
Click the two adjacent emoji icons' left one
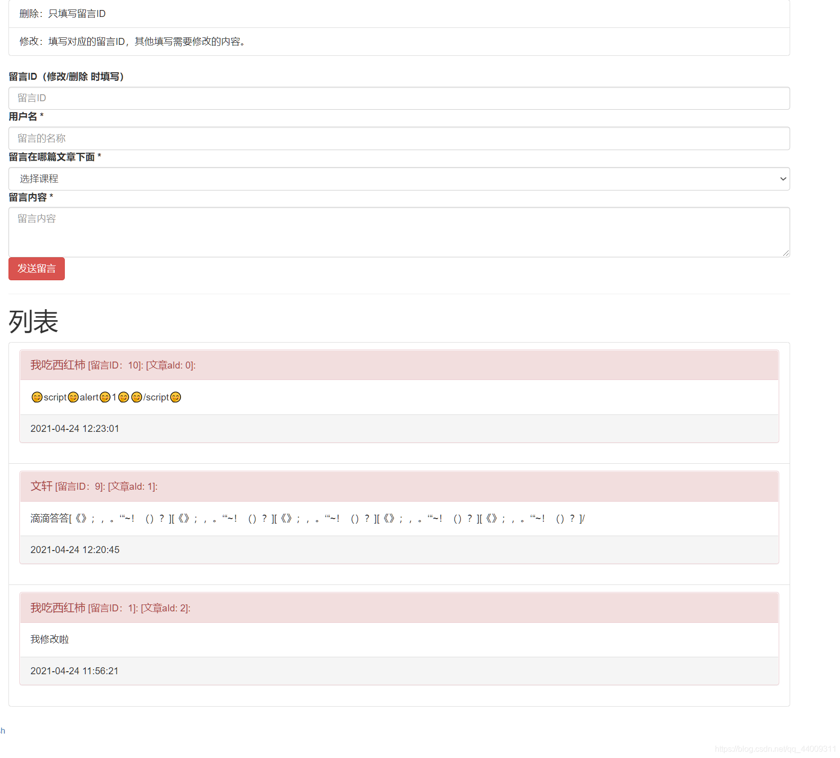123,397
